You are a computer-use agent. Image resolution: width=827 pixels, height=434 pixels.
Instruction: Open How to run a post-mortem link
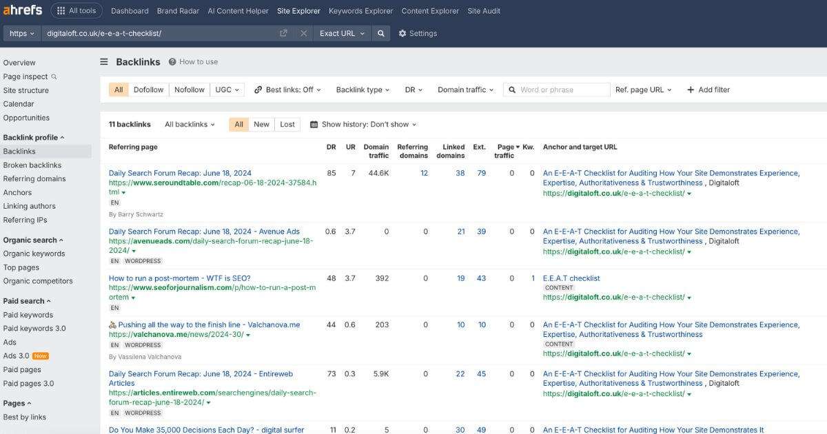(x=180, y=278)
